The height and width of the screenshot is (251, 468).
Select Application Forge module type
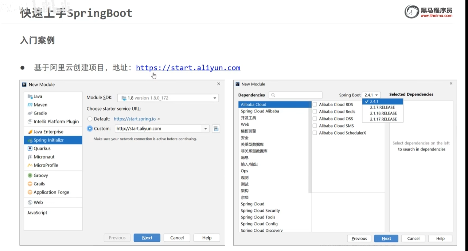click(x=53, y=192)
